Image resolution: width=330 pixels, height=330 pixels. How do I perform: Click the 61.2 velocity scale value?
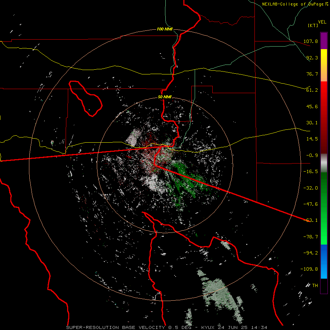point(312,90)
